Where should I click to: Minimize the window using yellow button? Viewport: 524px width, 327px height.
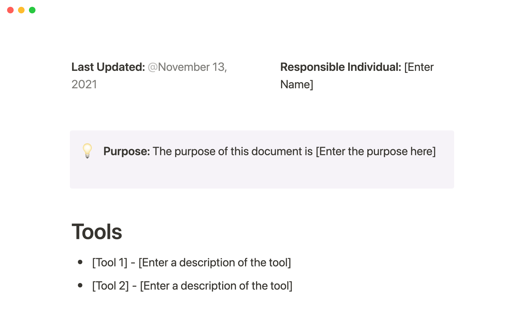click(21, 10)
